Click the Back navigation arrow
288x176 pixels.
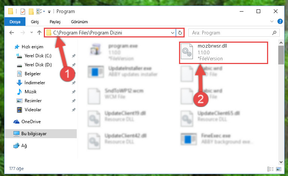click(x=12, y=33)
